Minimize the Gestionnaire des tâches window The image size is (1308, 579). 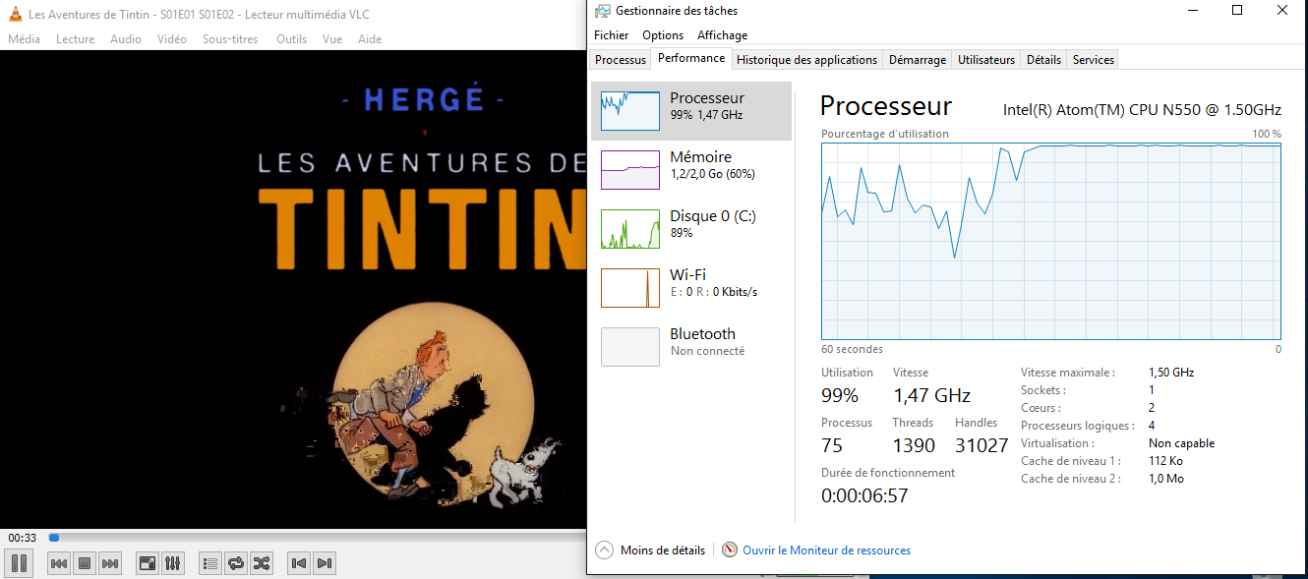[x=1192, y=11]
